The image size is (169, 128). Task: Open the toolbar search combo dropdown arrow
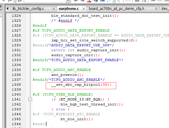pos(68,1)
